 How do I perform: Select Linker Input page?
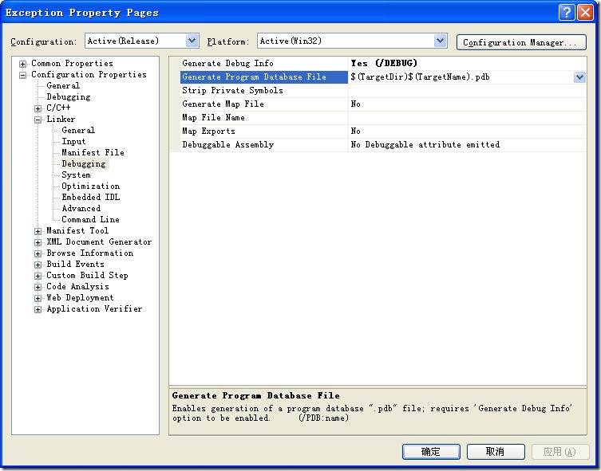pyautogui.click(x=73, y=141)
